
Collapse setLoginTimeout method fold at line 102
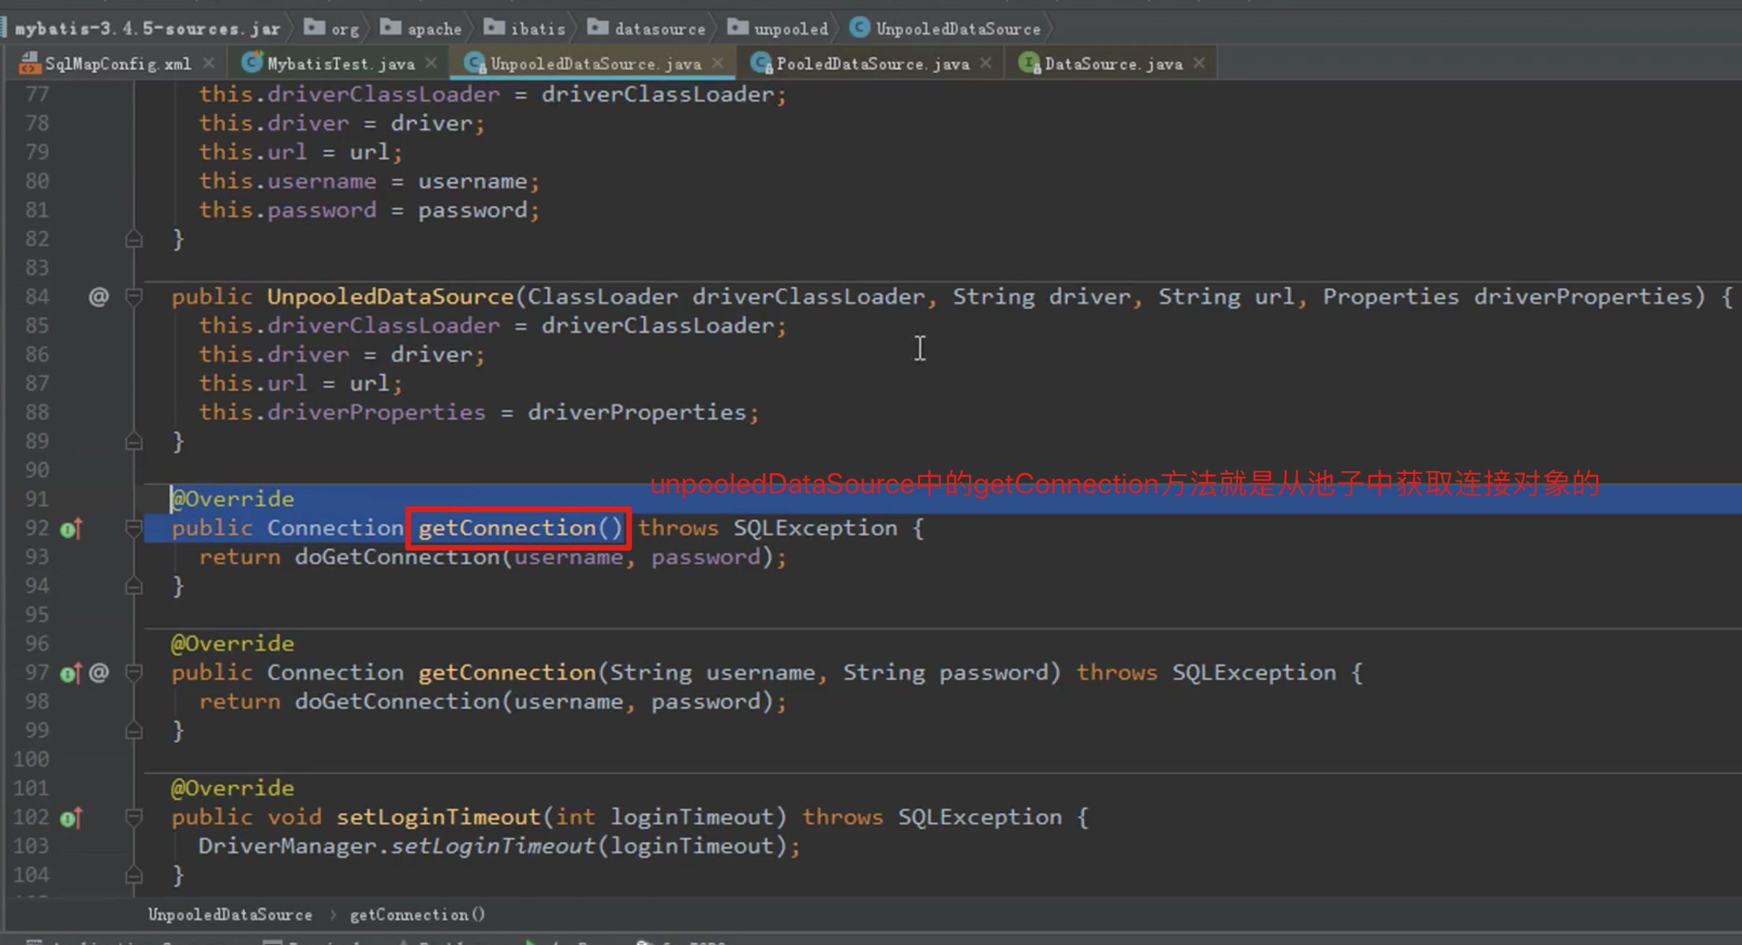[134, 817]
